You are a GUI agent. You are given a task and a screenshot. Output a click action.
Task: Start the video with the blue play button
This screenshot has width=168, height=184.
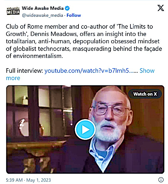point(85,129)
